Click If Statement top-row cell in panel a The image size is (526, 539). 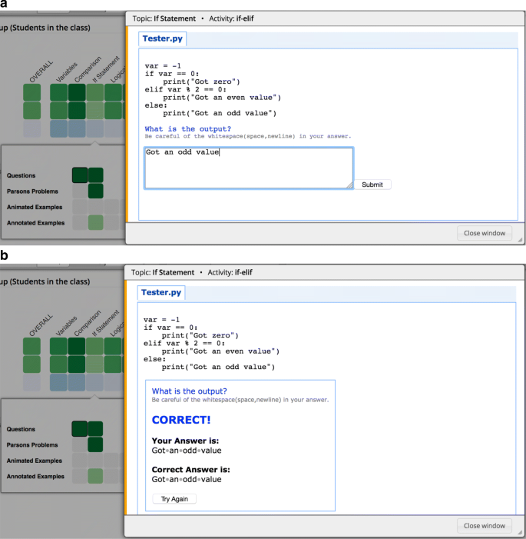pos(95,92)
